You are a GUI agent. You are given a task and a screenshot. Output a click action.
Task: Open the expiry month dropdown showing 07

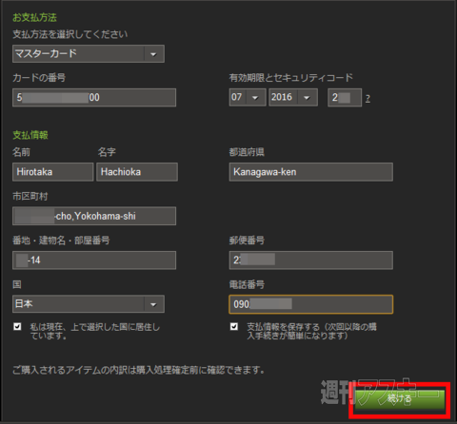pos(248,97)
